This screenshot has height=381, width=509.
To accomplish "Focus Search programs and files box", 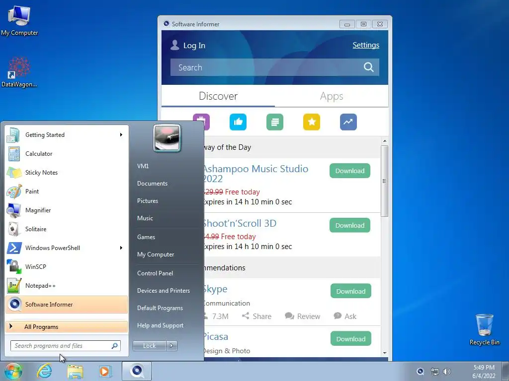I will (65, 346).
